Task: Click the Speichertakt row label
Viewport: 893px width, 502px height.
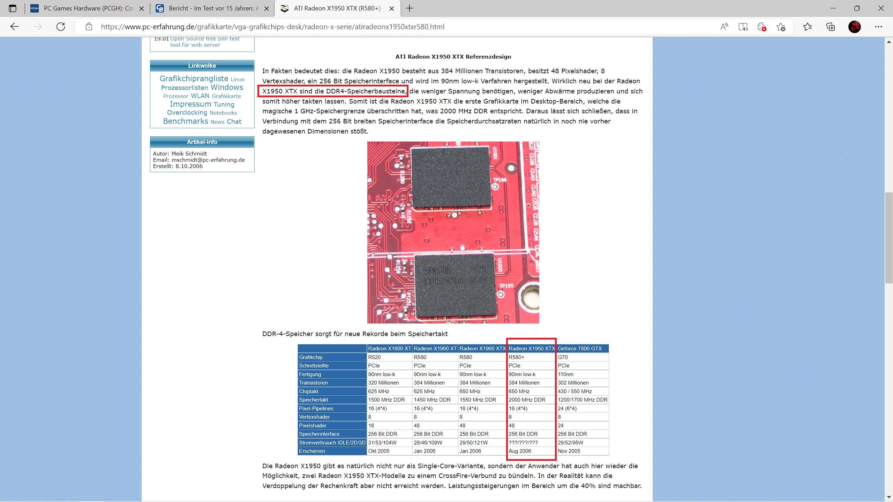Action: [x=332, y=400]
